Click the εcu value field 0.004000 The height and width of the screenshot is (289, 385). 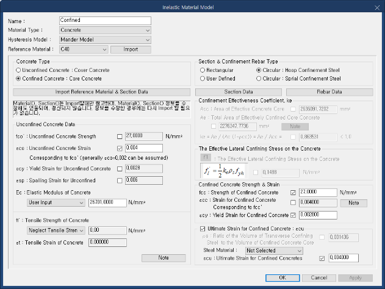344,258
